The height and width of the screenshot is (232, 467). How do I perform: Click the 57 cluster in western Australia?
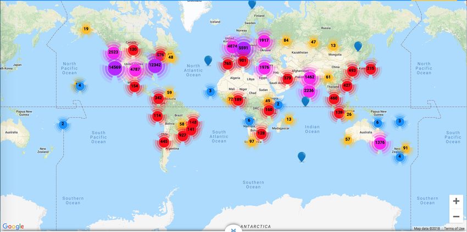click(348, 140)
